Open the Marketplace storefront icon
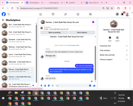Viewport: 133px width, 106px height. [x=78, y=14]
